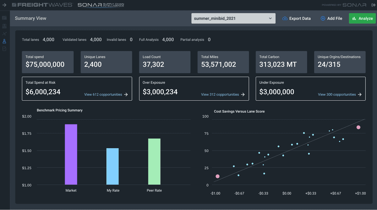Click the plus circle icon for Add File
This screenshot has height=210, width=377.
(x=323, y=18)
